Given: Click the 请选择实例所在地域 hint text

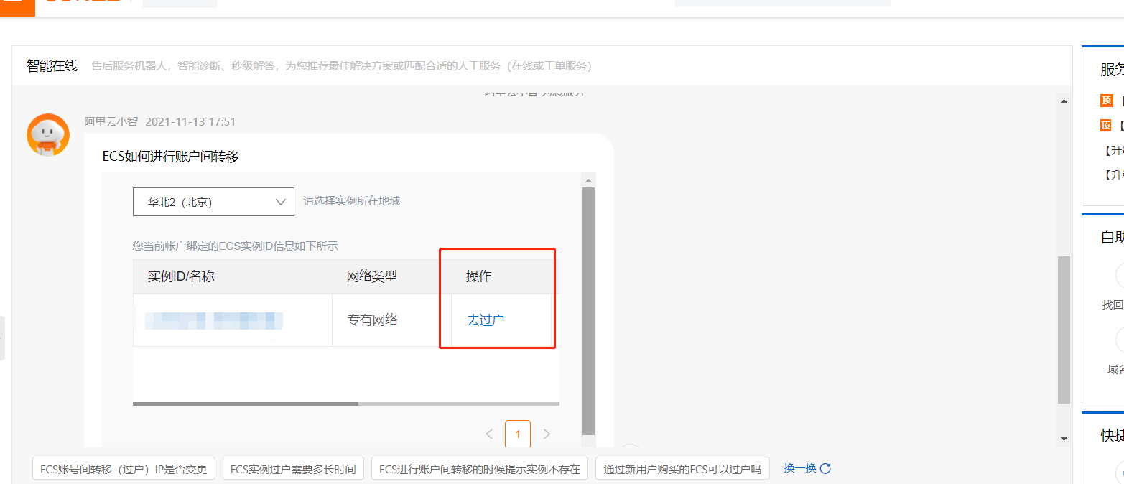Looking at the screenshot, I should point(351,201).
